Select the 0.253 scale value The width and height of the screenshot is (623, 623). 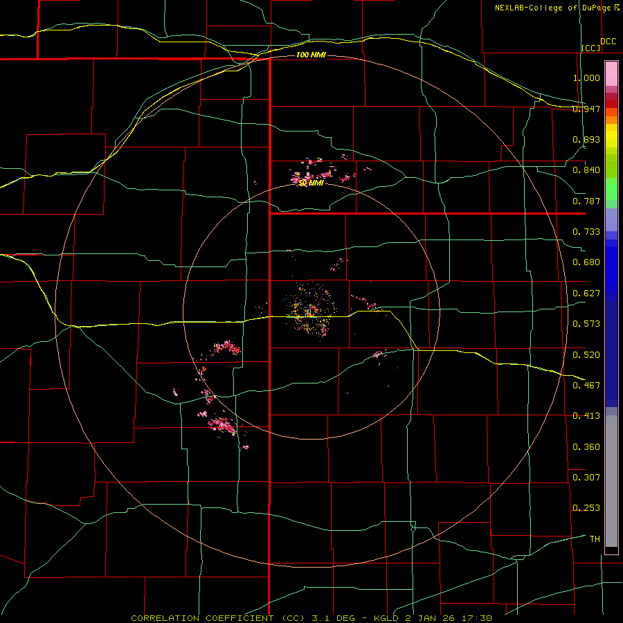586,508
